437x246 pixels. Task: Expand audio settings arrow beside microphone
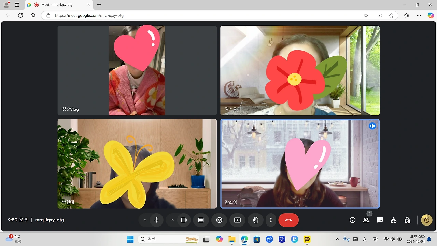coord(145,220)
